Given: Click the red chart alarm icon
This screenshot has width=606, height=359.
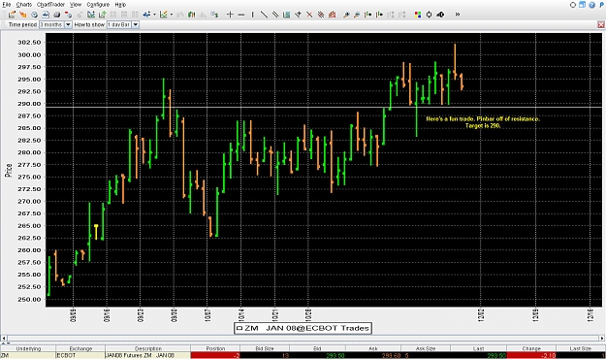Looking at the screenshot, I should (332, 15).
